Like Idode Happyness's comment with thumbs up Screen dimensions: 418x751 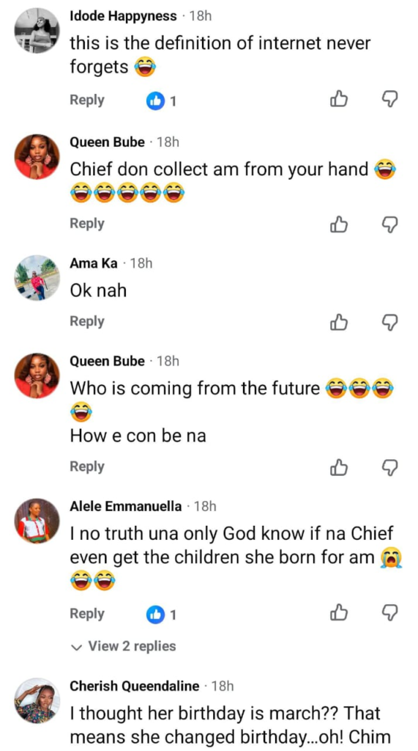coord(339,100)
